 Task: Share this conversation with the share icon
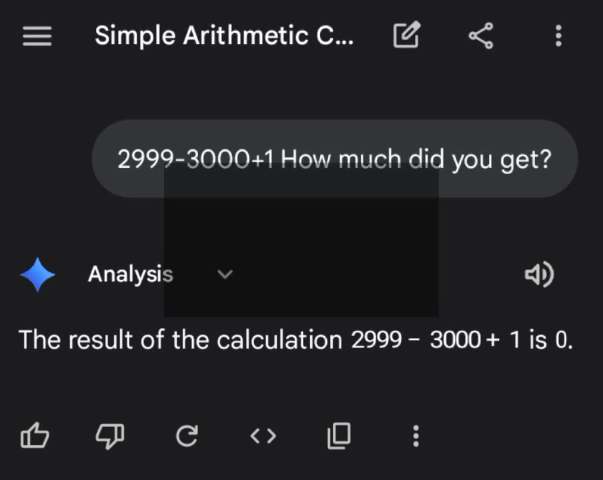click(x=481, y=36)
